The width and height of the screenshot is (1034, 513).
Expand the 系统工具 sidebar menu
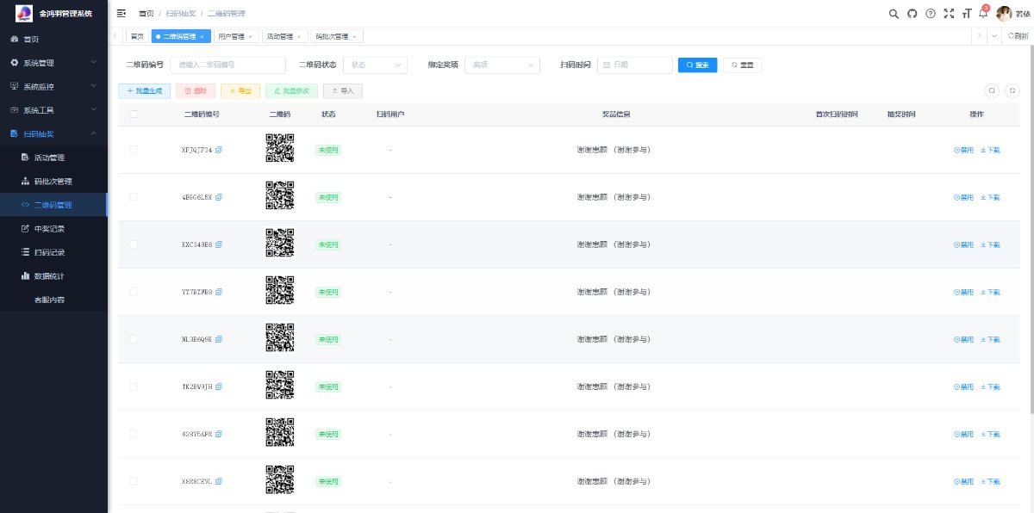53,110
